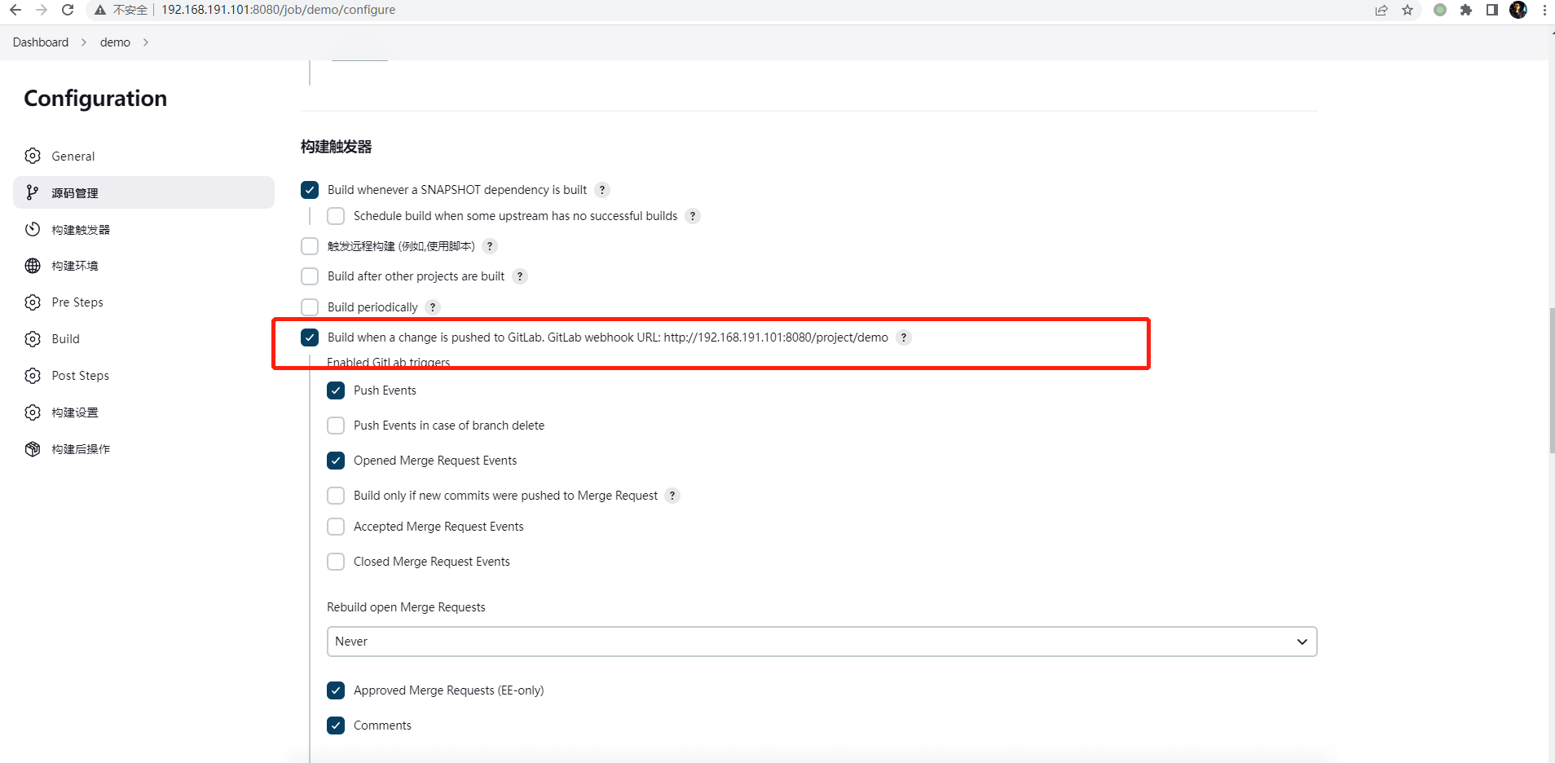Open General settings via gear icon
The height and width of the screenshot is (763, 1555).
(x=33, y=155)
